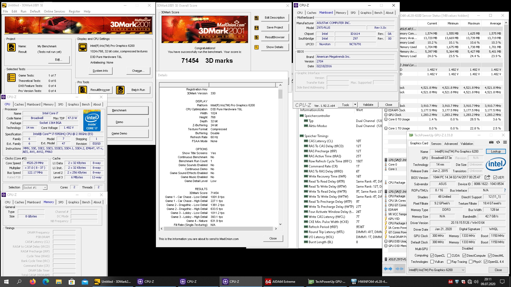Click the Change... button in 3DMark2001
This screenshot has height=287, width=511.
(x=138, y=71)
